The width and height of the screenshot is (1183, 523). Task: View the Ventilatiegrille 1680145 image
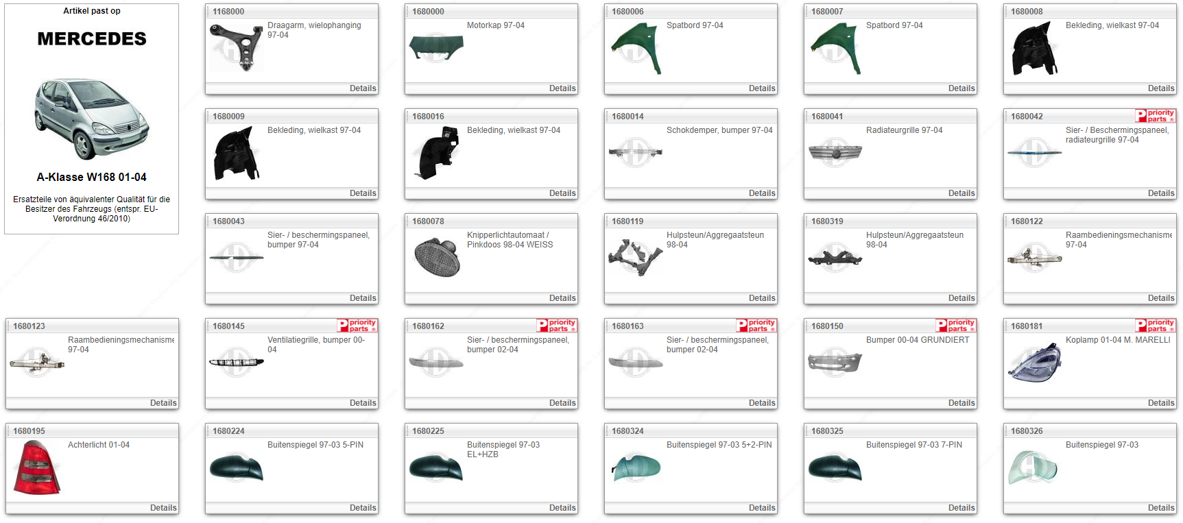click(x=237, y=363)
